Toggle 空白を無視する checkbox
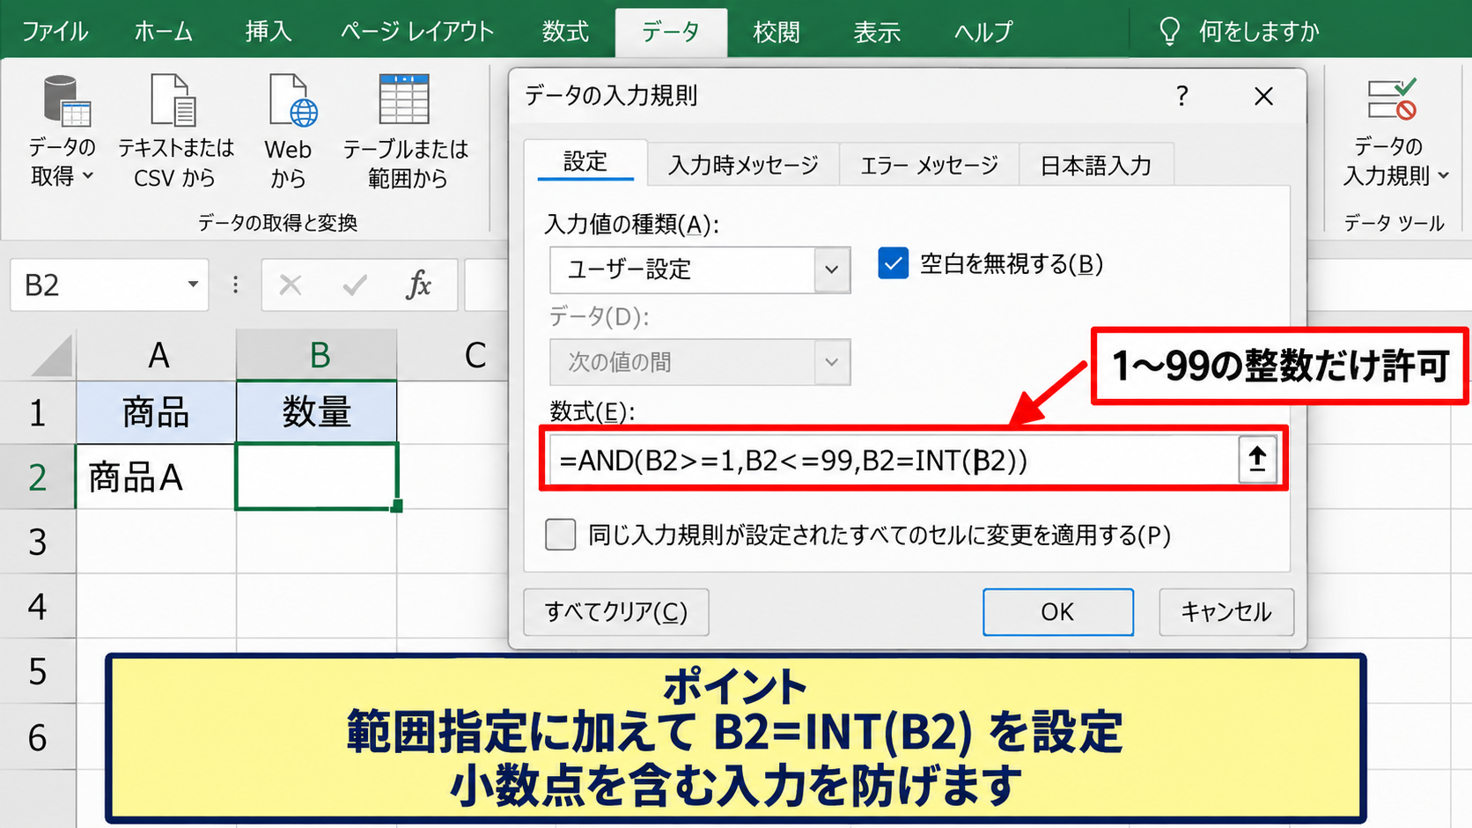Viewport: 1472px width, 828px height. coord(893,263)
